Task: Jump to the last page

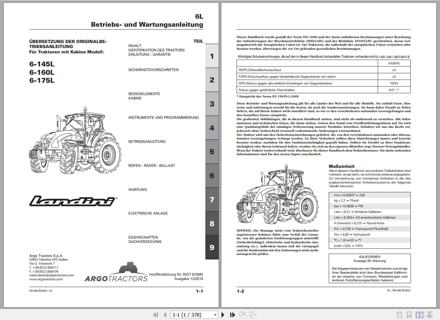Action: pyautogui.click(x=232, y=315)
